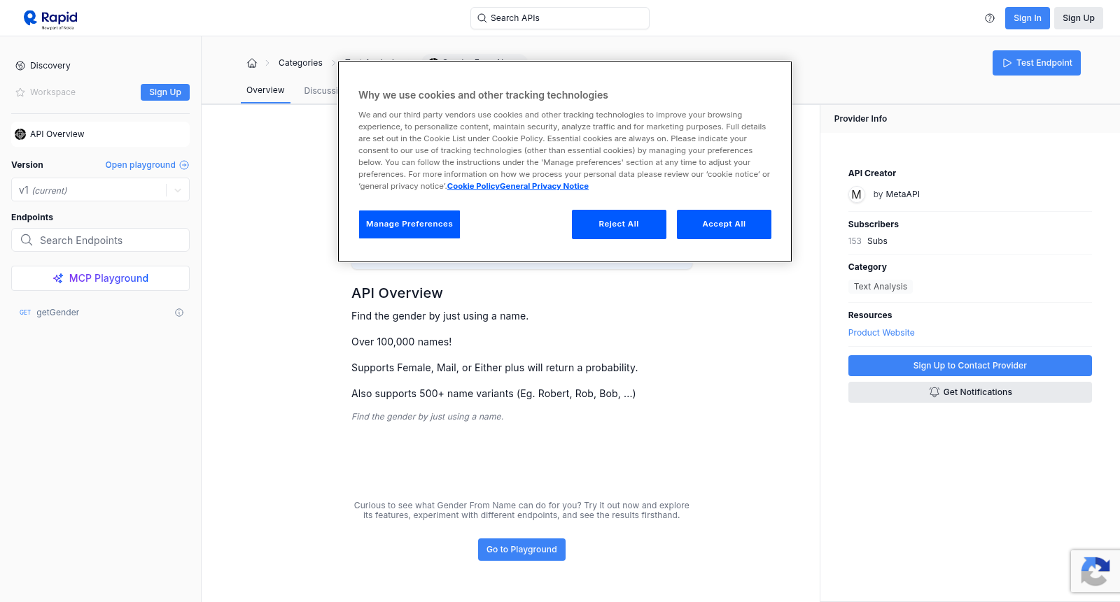Open the General Privacy Notice link

pos(545,186)
